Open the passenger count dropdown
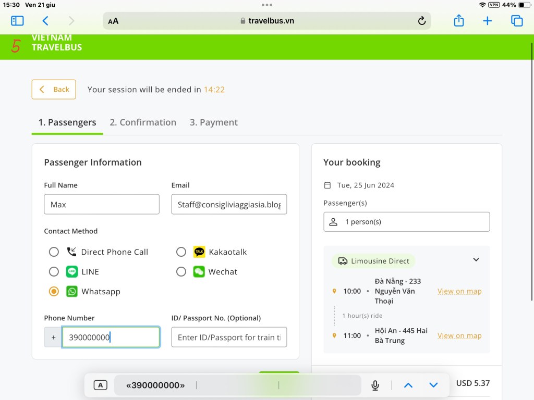This screenshot has width=534, height=400. point(406,222)
